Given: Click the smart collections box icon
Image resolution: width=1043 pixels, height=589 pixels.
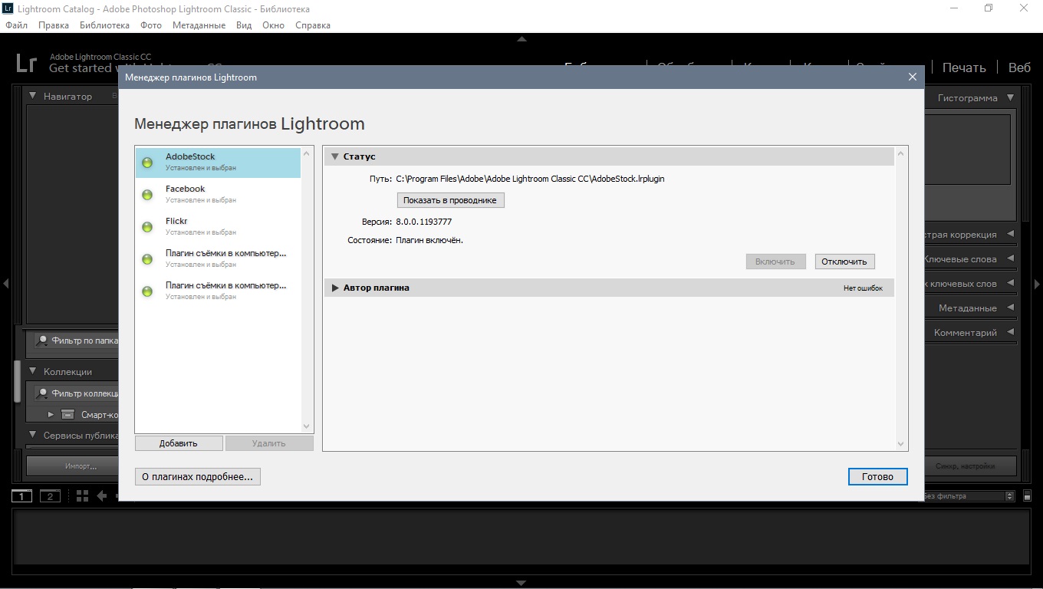Looking at the screenshot, I should (67, 415).
